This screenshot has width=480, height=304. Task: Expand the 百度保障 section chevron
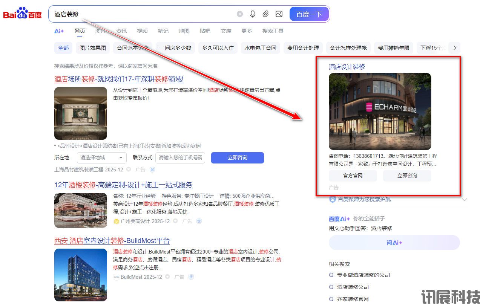point(464,199)
